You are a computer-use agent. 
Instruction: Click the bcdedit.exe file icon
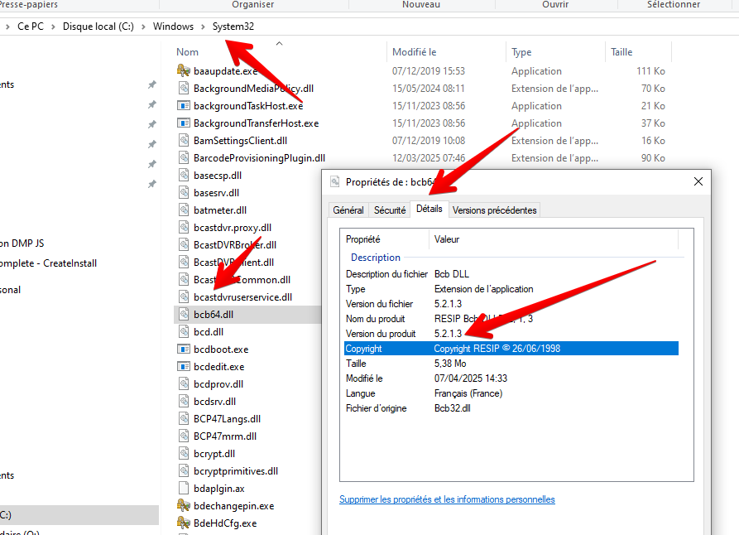[x=184, y=367]
